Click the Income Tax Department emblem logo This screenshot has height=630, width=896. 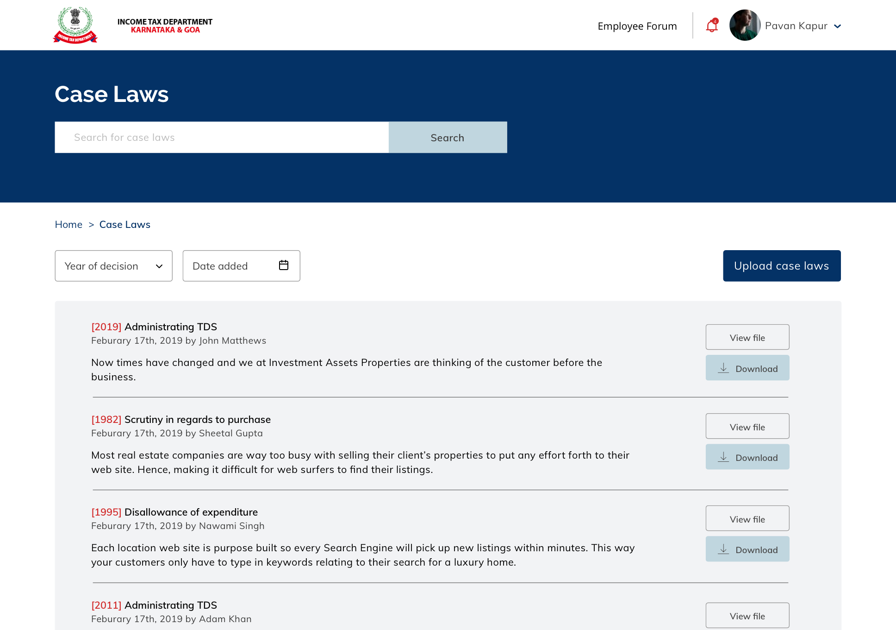(75, 25)
